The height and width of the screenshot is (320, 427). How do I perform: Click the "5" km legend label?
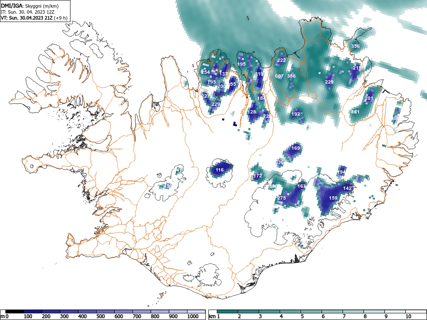coord(302,317)
